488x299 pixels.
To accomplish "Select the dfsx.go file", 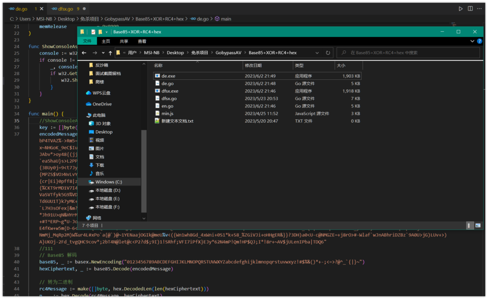I will click(257, 98).
